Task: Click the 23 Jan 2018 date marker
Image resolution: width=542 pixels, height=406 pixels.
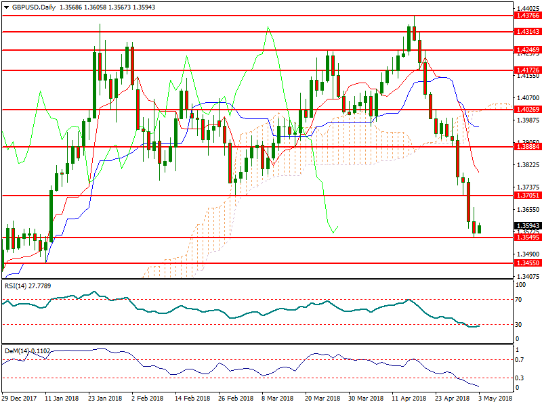Action: pyautogui.click(x=106, y=399)
